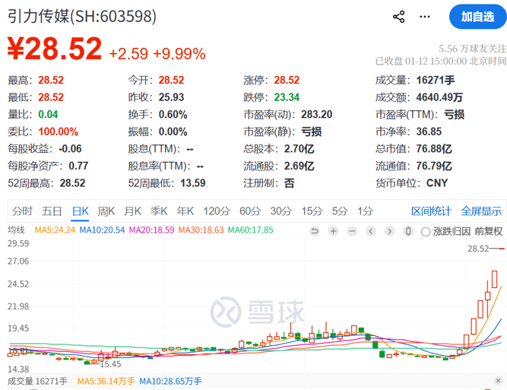Click the search magnifier icon
This screenshot has width=507, height=390.
click(423, 17)
